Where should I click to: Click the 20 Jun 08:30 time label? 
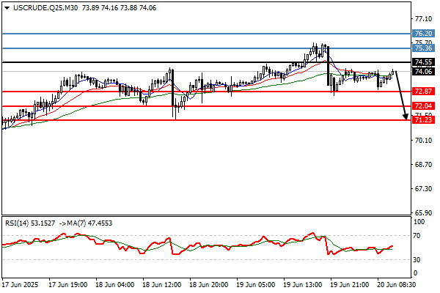[x=396, y=285]
